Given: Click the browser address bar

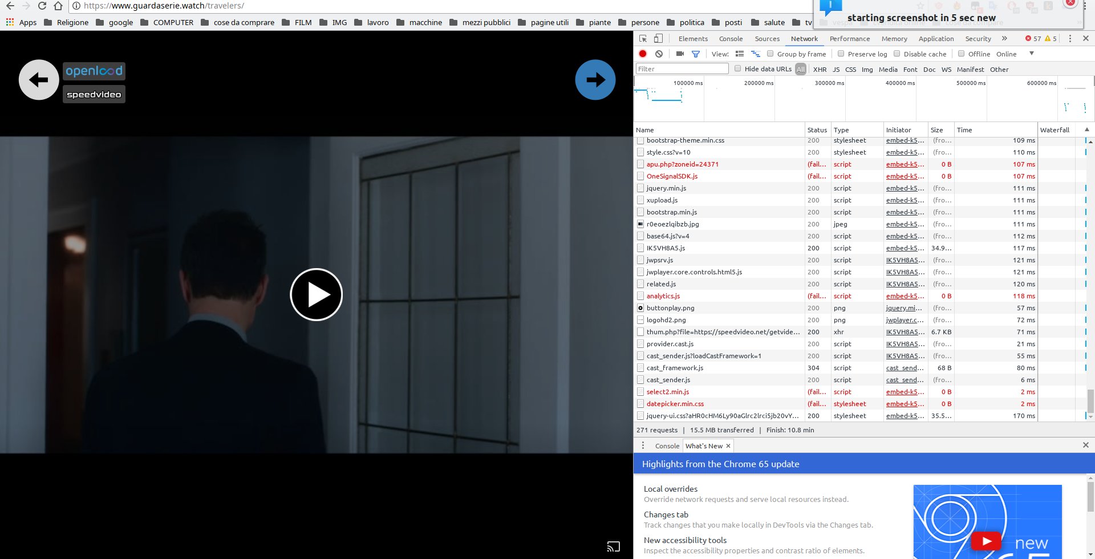Looking at the screenshot, I should coord(439,6).
